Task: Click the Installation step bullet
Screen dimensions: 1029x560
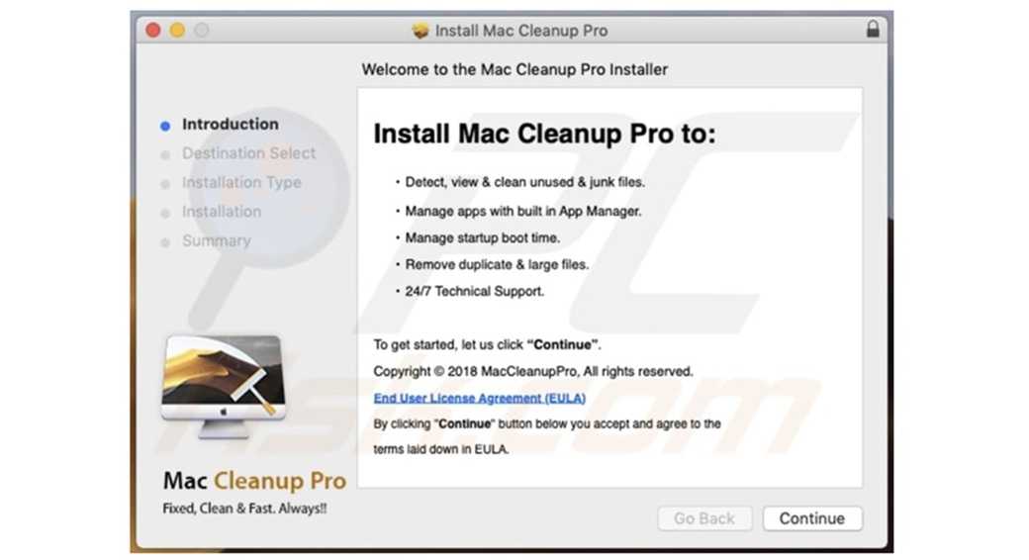Action: [x=165, y=214]
